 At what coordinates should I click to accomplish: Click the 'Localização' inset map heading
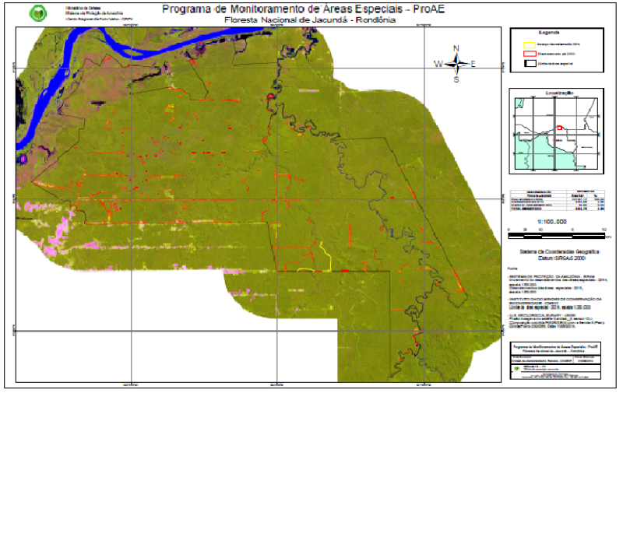click(556, 92)
